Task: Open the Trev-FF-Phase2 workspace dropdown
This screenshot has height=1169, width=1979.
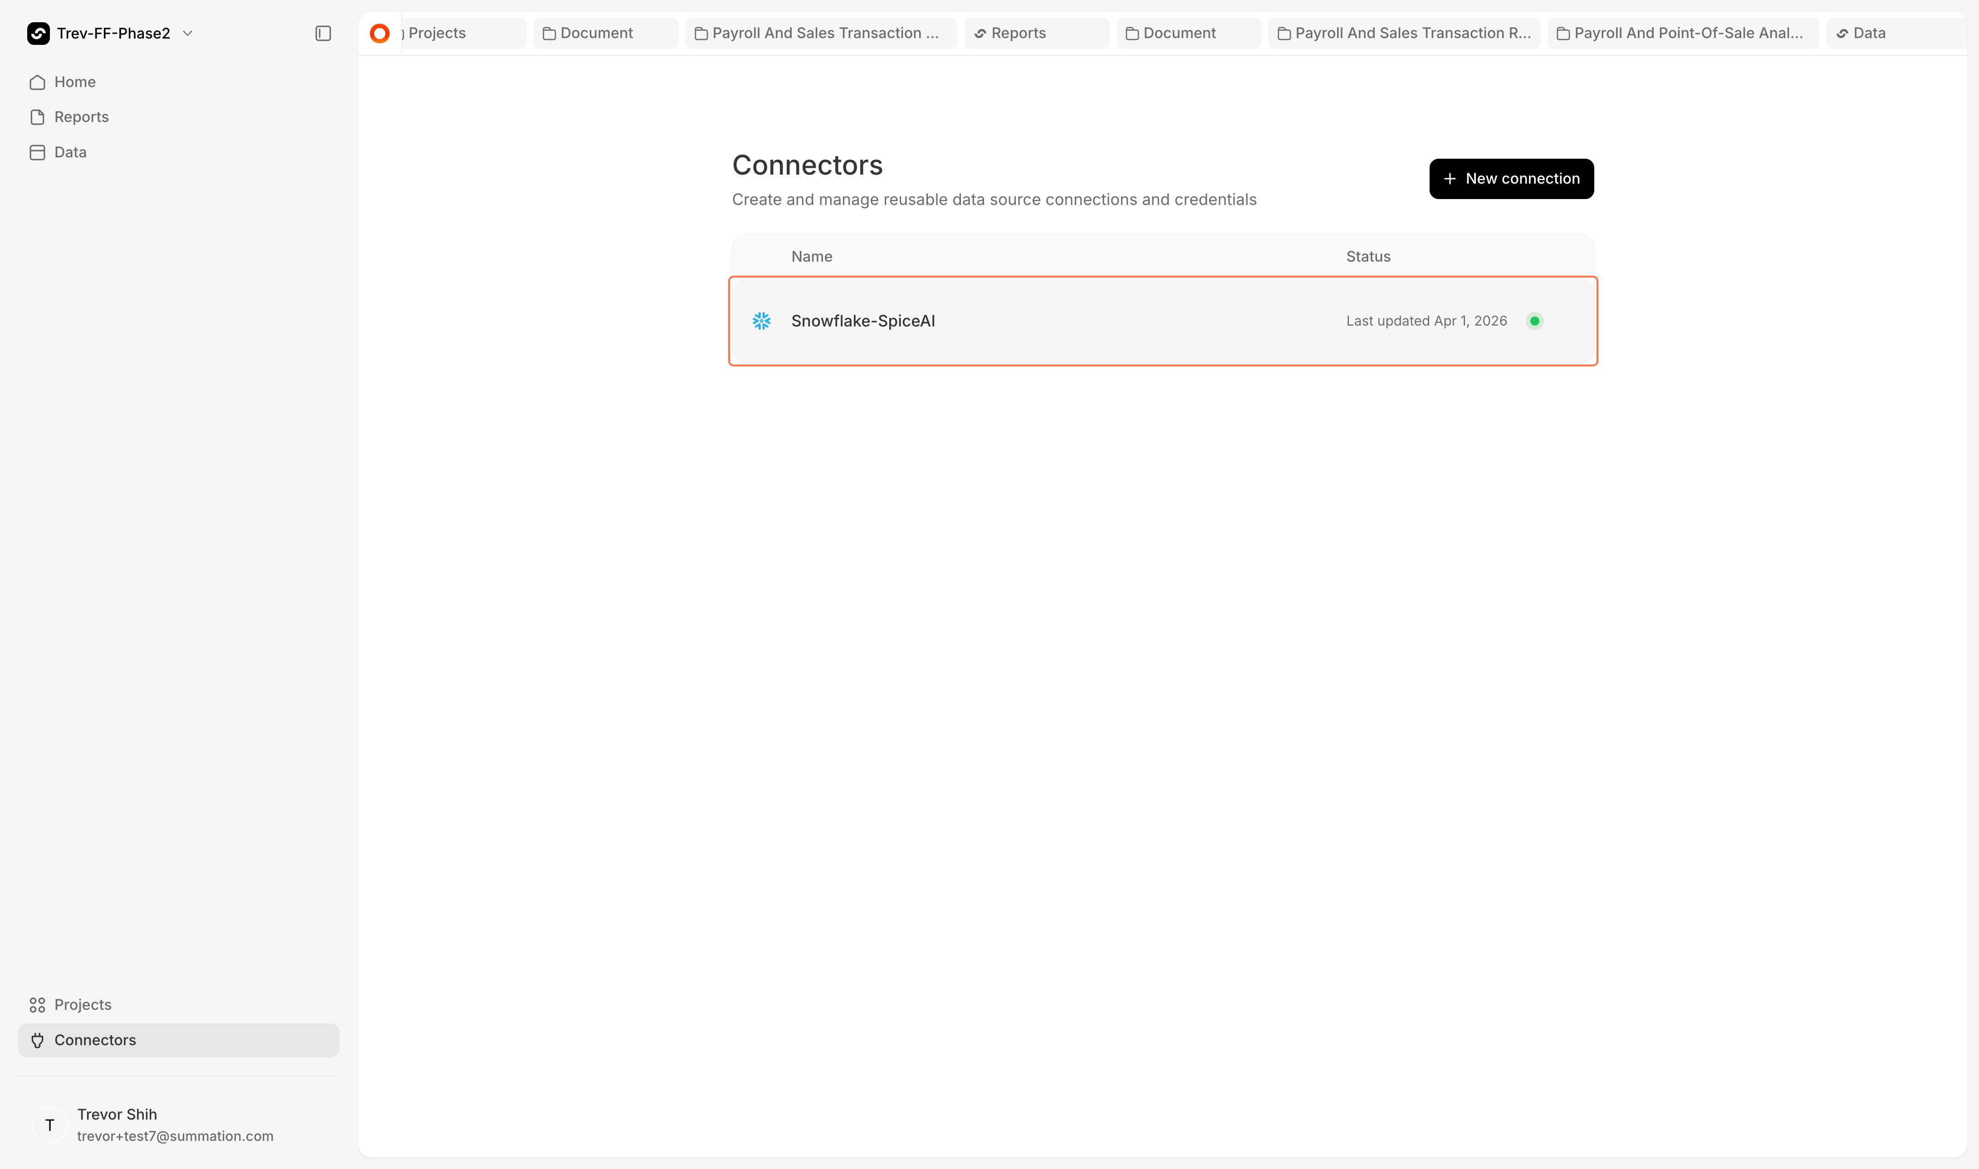Action: 110,33
